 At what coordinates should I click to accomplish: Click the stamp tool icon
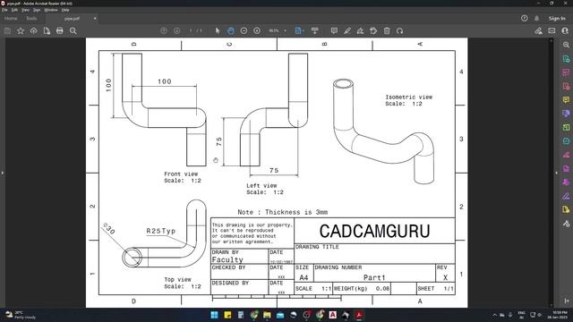coord(373,31)
